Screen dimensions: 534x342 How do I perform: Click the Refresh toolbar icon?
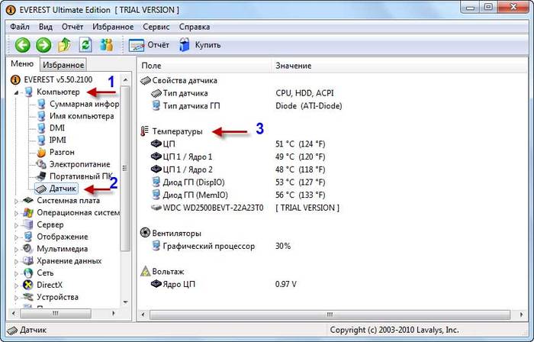[85, 45]
